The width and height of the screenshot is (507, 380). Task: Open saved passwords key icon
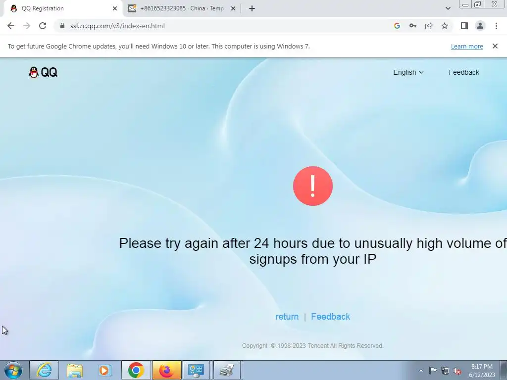point(413,26)
